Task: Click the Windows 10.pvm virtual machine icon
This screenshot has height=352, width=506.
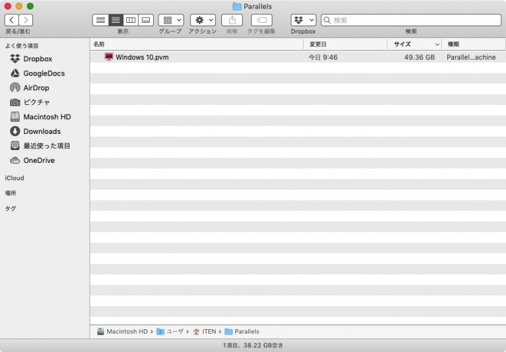Action: coord(109,57)
